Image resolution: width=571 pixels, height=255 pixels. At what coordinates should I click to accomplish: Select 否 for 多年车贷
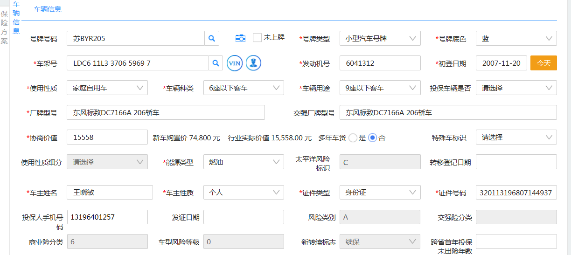coord(372,138)
